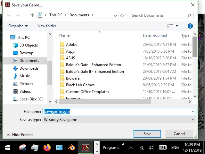Expand the Programs toolbar chevron
The height and width of the screenshot is (154, 205).
tap(123, 144)
